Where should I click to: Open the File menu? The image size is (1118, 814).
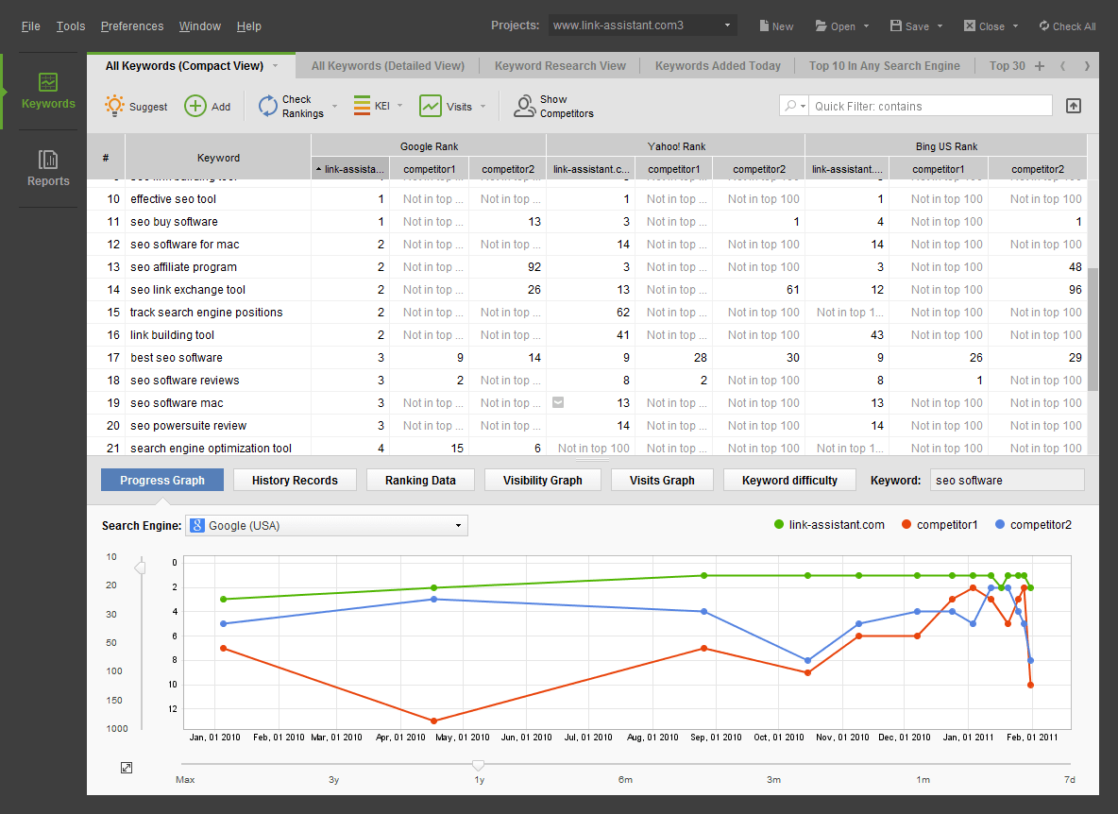pos(30,26)
